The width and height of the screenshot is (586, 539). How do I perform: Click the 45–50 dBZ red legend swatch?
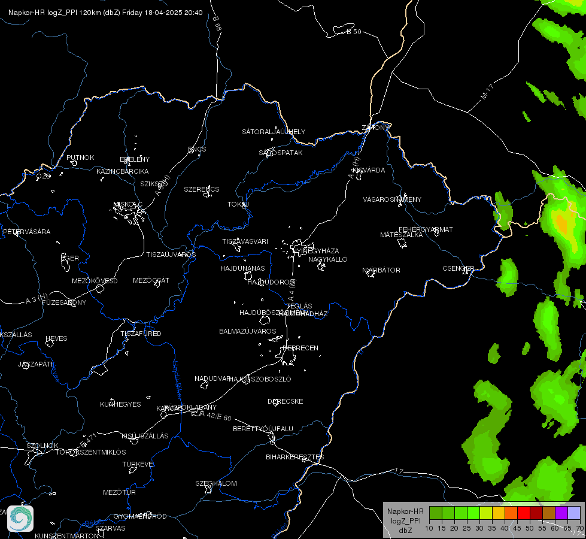pyautogui.click(x=524, y=513)
